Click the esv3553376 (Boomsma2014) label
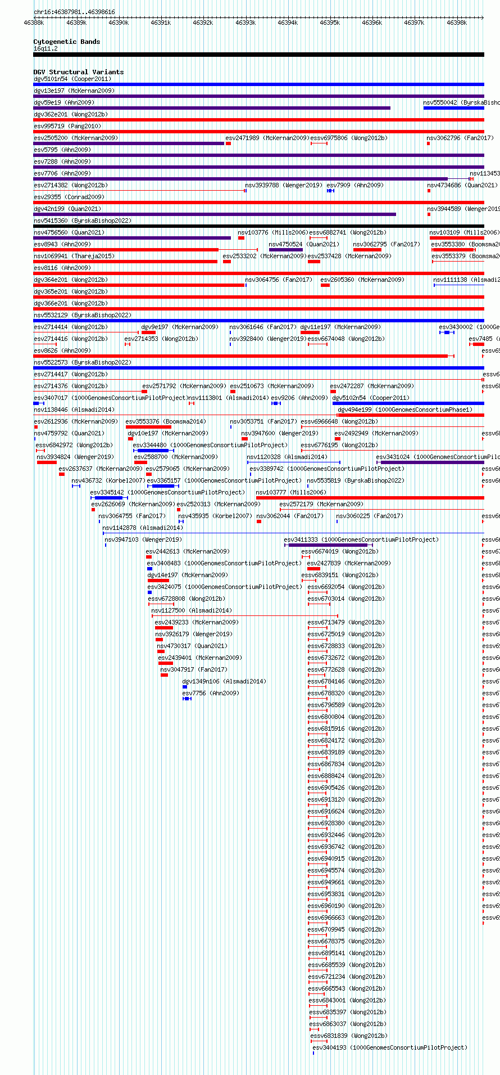Image resolution: width=500 pixels, height=1075 pixels. point(166,421)
